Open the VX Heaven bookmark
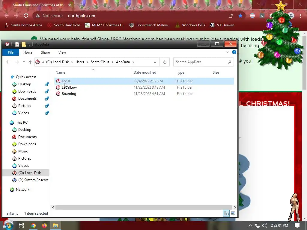The height and width of the screenshot is (230, 307). coord(222,25)
